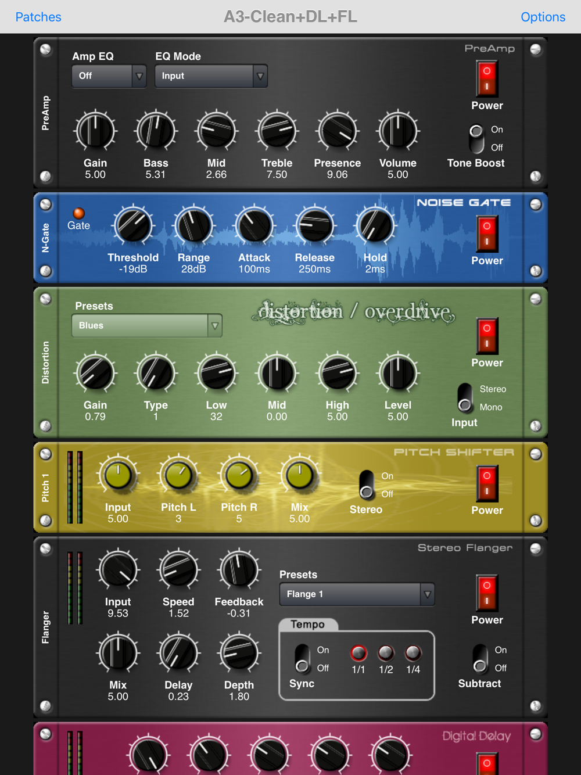Select the 1/2 tempo LED button
Viewport: 581px width, 775px height.
point(386,653)
